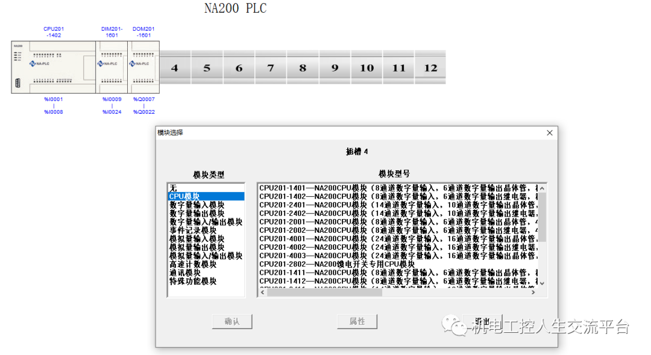Select 数字量输入模块 type
Image resolution: width=651 pixels, height=355 pixels.
pos(206,205)
